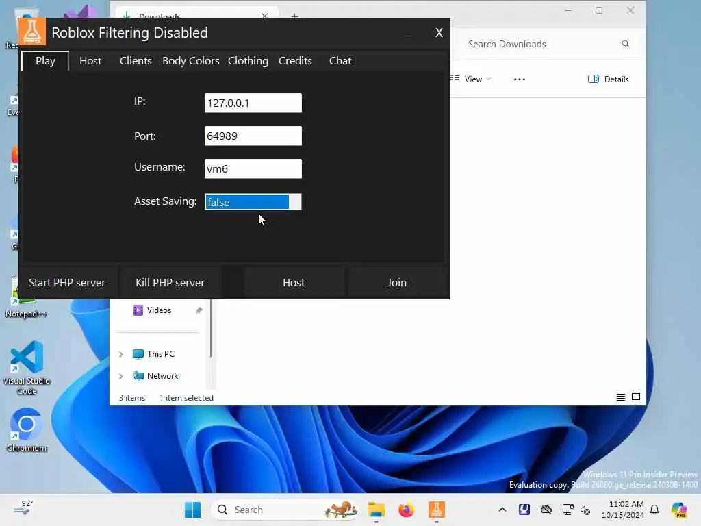The width and height of the screenshot is (701, 526).
Task: Open the clock showing 11:02 AM
Action: click(623, 510)
